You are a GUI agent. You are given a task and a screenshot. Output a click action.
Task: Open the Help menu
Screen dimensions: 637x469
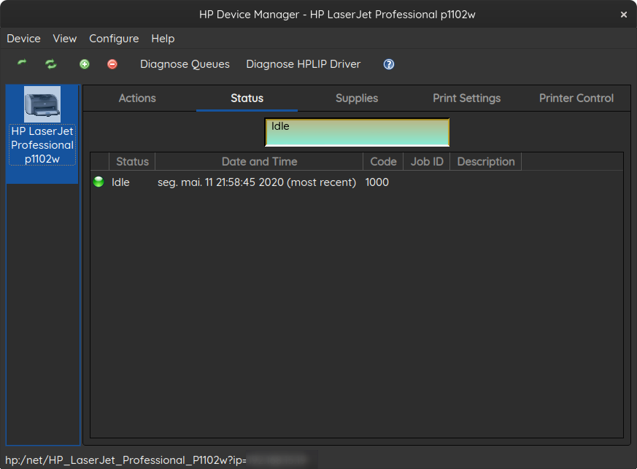[163, 39]
